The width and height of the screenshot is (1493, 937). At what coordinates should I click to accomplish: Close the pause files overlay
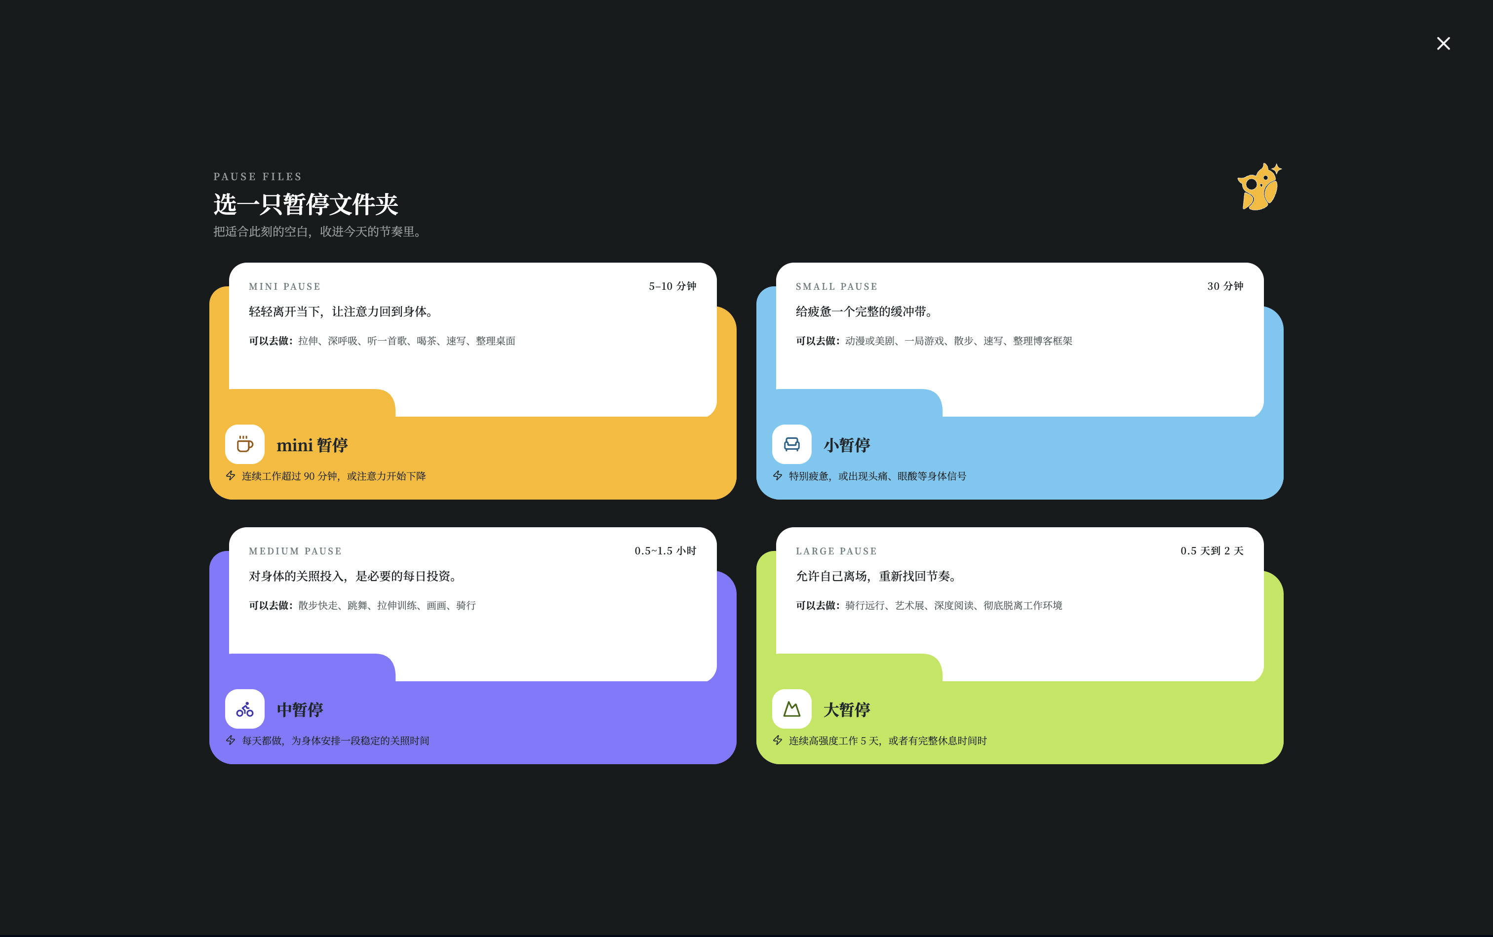[x=1443, y=43]
